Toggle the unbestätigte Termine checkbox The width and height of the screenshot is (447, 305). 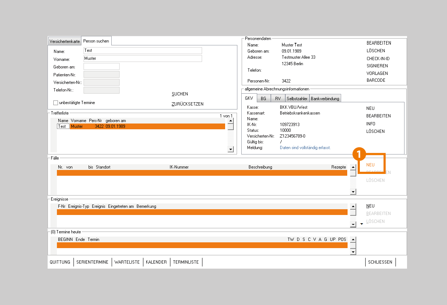[x=56, y=103]
